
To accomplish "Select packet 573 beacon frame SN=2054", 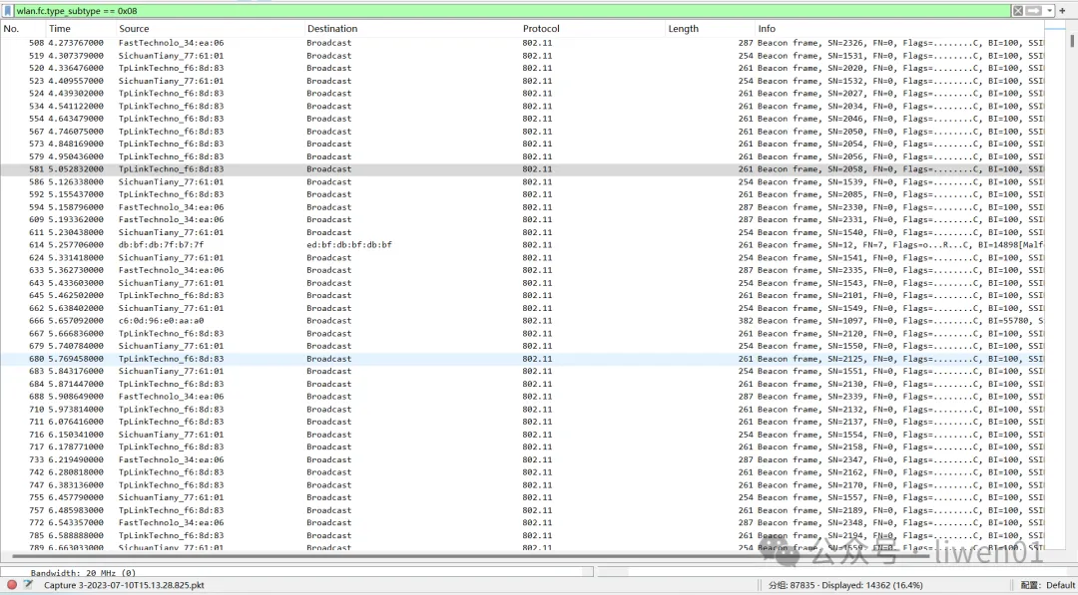I will pyautogui.click(x=522, y=144).
